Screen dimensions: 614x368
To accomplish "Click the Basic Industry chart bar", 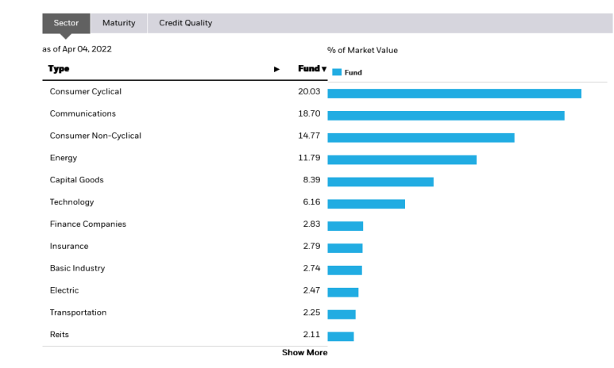I will (345, 270).
